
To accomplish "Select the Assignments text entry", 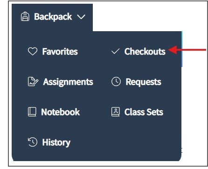I will pyautogui.click(x=68, y=82).
